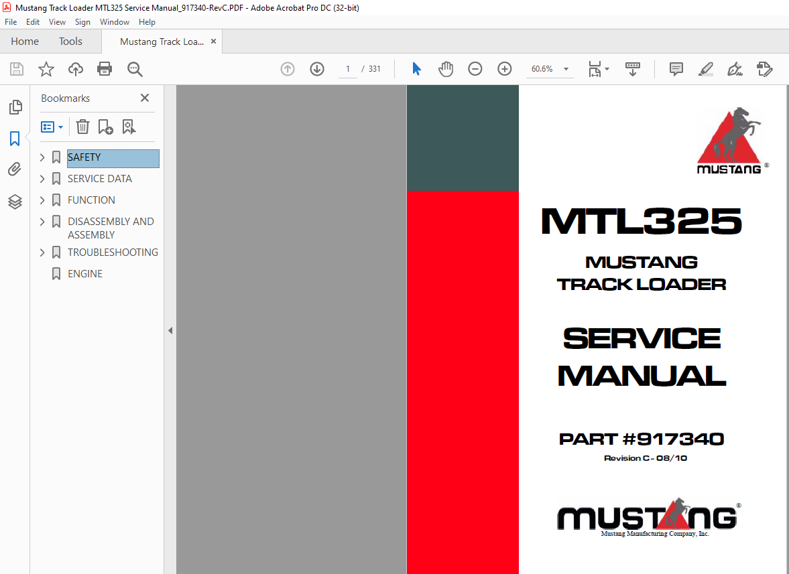Viewport: 789px width, 574px height.
Task: Open the Attachments panel
Action: (15, 169)
